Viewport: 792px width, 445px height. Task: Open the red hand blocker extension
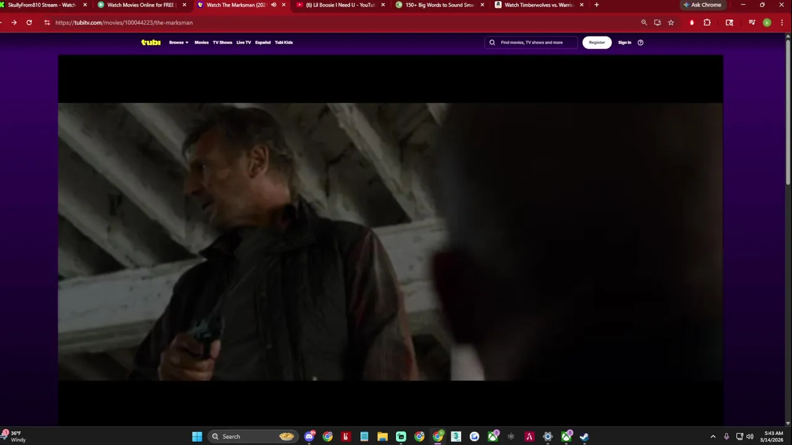pyautogui.click(x=692, y=22)
